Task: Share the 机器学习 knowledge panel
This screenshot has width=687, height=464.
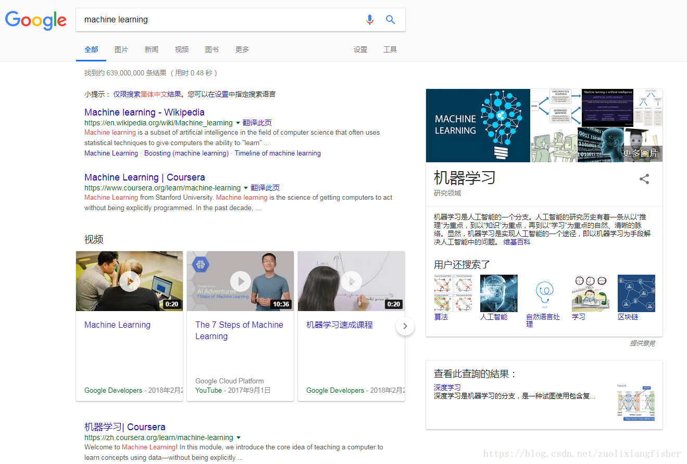Action: [x=644, y=179]
